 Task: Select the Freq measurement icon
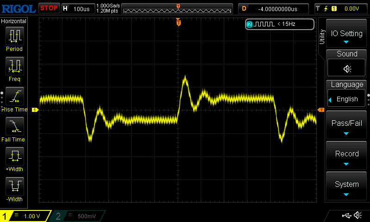point(15,66)
